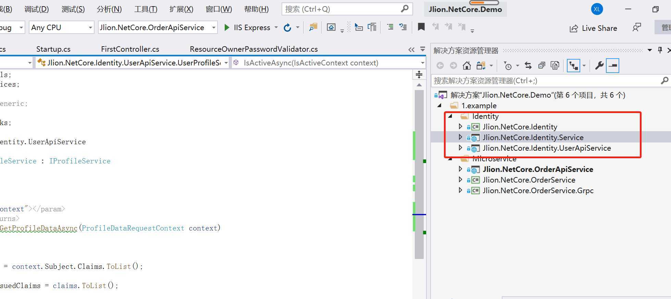The height and width of the screenshot is (299, 671).
Task: Click Solution Explorer back arrow
Action: click(440, 65)
